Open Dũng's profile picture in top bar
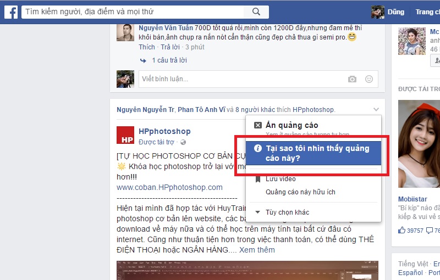The height and width of the screenshot is (280, 440). [378, 12]
